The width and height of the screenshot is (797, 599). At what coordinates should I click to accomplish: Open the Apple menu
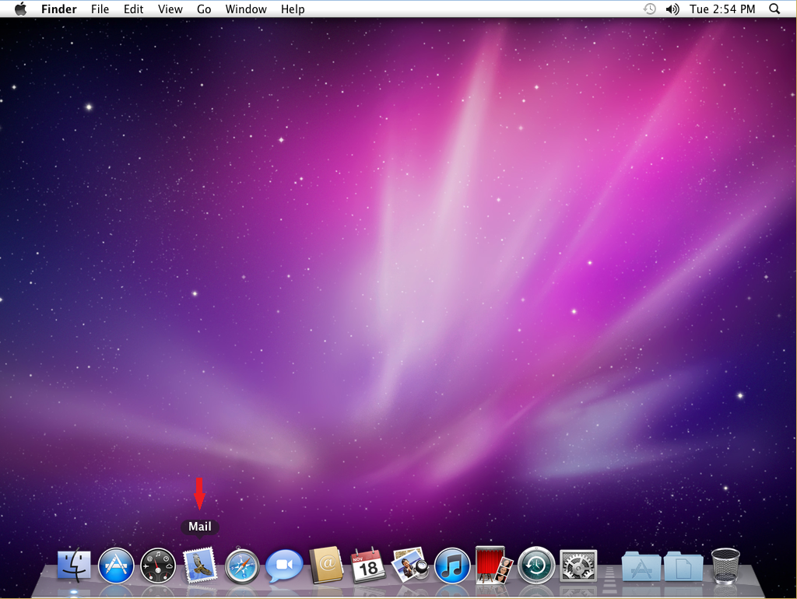[x=21, y=9]
